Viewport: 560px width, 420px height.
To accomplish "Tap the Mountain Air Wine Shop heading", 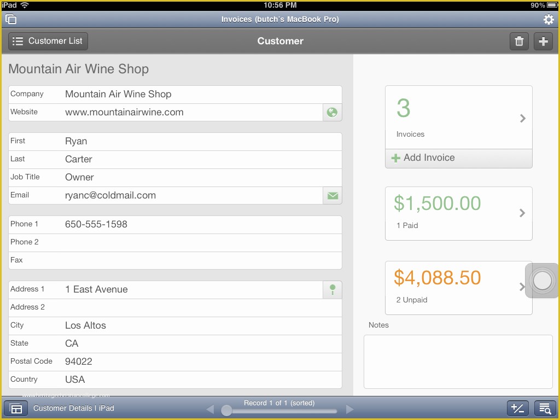I will (x=79, y=69).
